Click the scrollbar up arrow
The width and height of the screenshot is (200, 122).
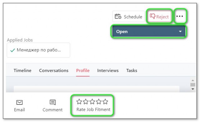193,80
